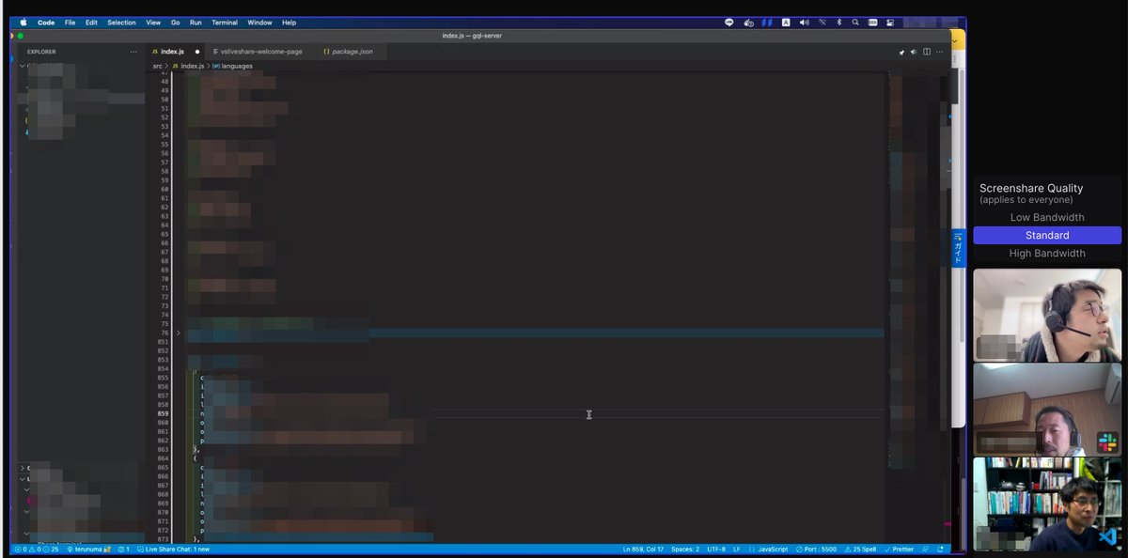
Task: Select Standard screenshare quality
Action: point(1047,235)
